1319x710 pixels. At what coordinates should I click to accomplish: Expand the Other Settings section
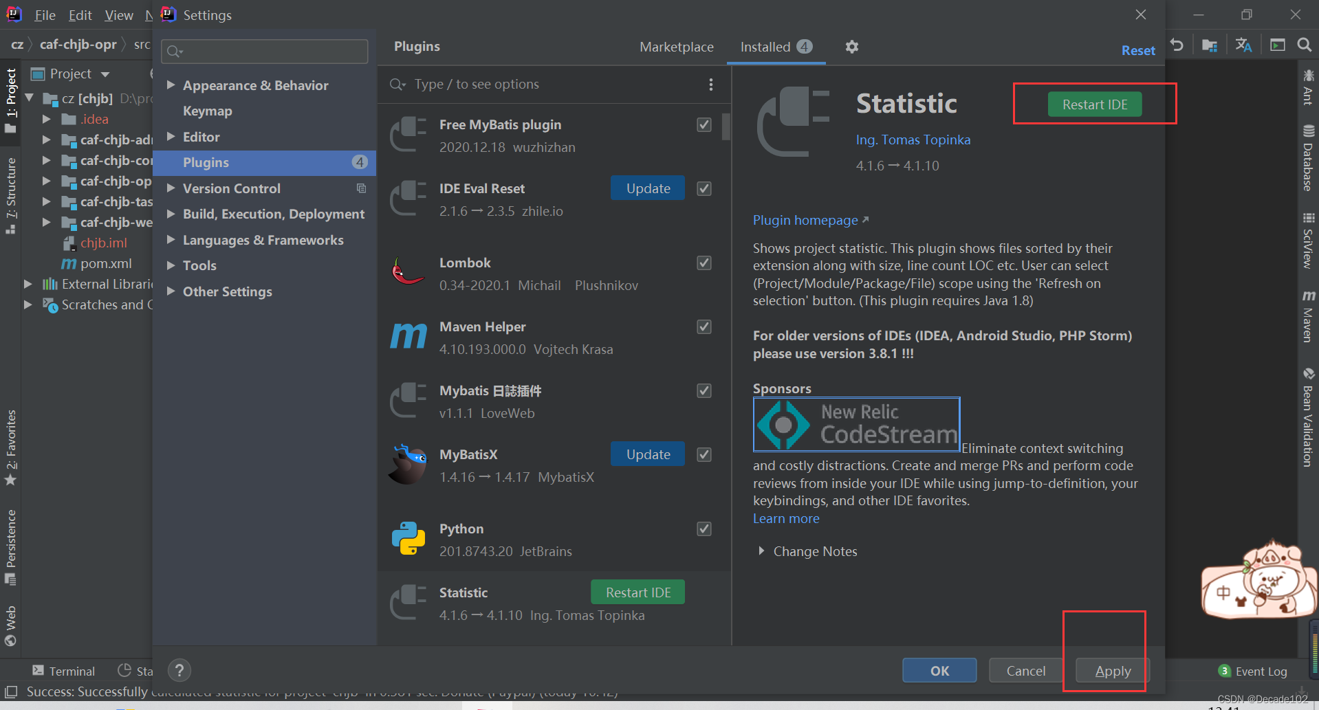point(171,291)
